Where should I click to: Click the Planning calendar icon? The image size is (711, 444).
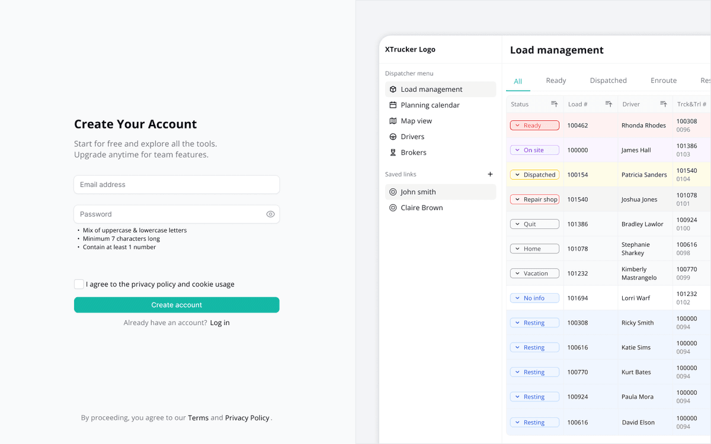tap(393, 105)
